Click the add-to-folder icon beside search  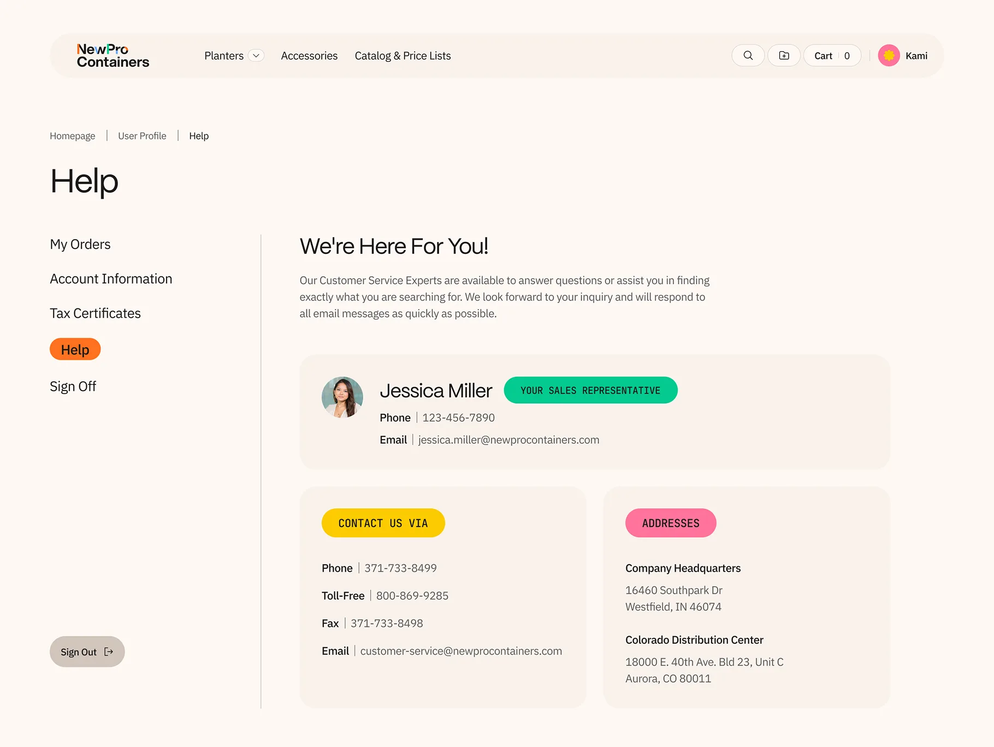point(784,56)
